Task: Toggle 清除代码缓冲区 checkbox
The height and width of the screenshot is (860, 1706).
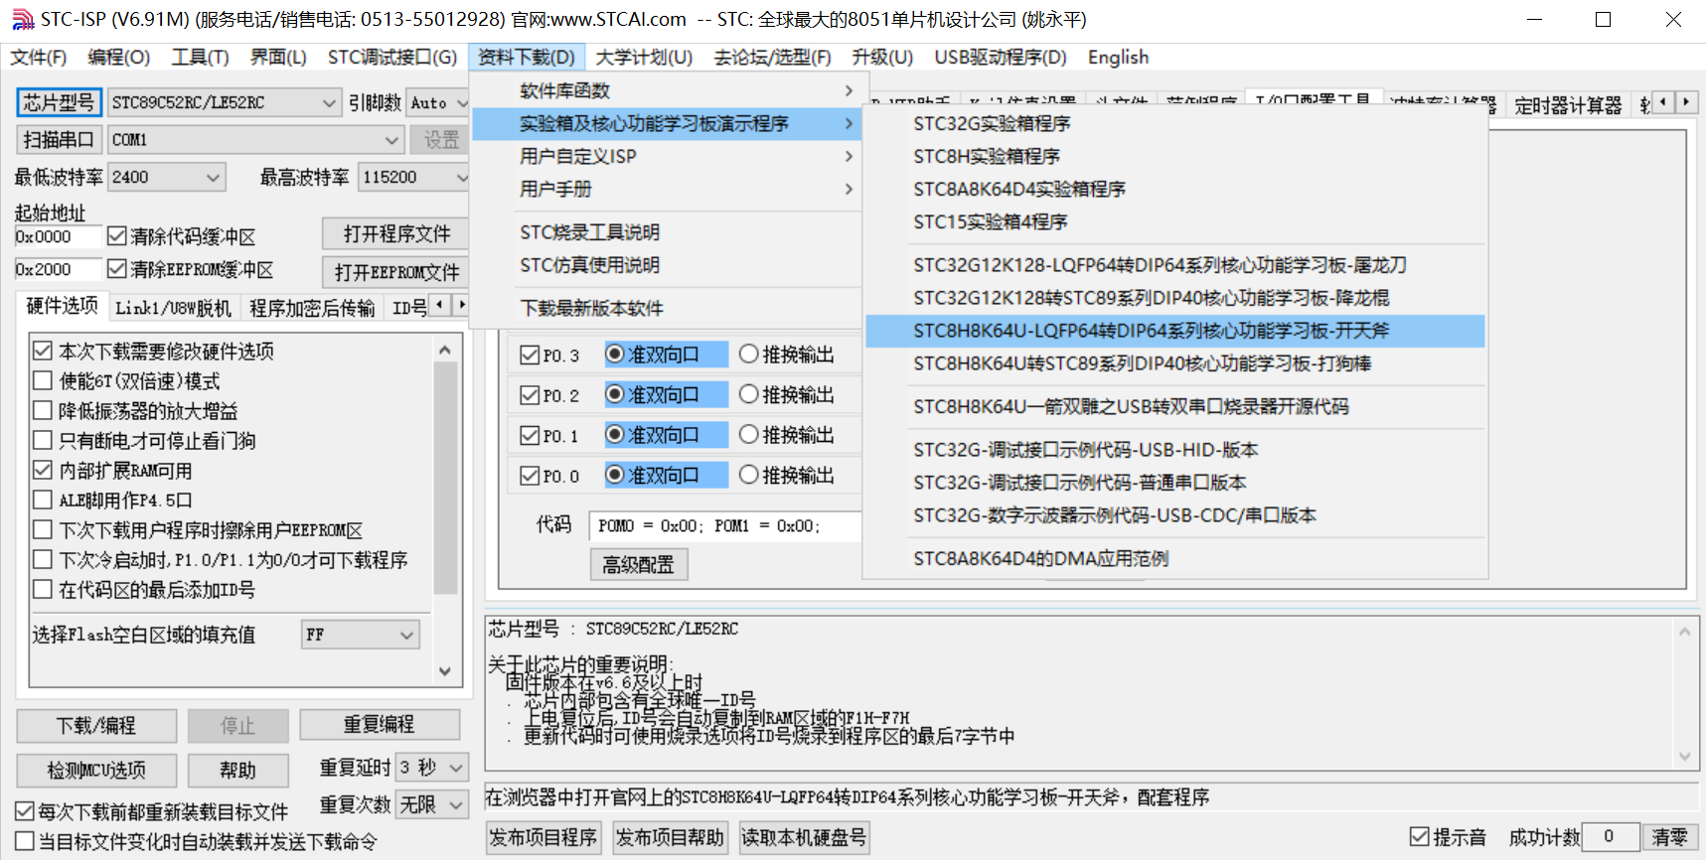Action: coord(117,236)
